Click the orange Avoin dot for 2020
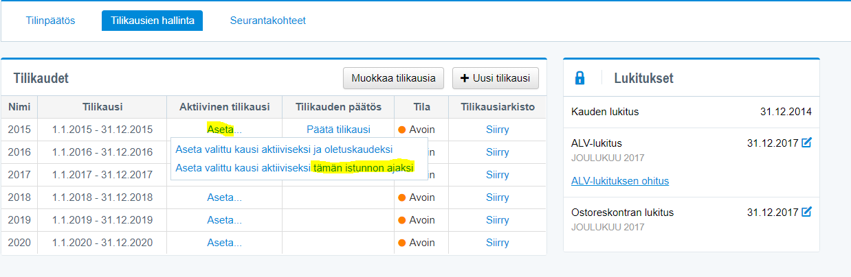 pos(402,243)
